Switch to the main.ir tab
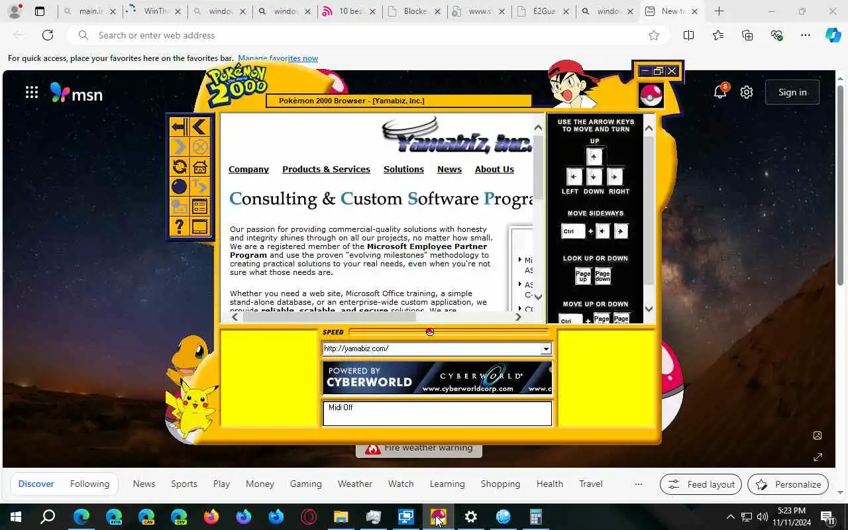 click(x=89, y=11)
